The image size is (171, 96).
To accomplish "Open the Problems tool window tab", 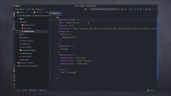I will [x=33, y=90].
